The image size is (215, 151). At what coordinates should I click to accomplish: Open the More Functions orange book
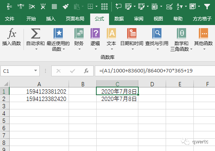203,34
